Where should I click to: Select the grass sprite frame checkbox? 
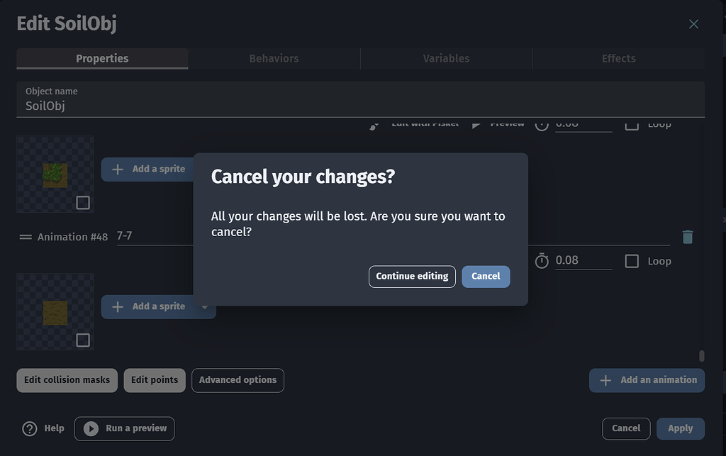click(83, 202)
